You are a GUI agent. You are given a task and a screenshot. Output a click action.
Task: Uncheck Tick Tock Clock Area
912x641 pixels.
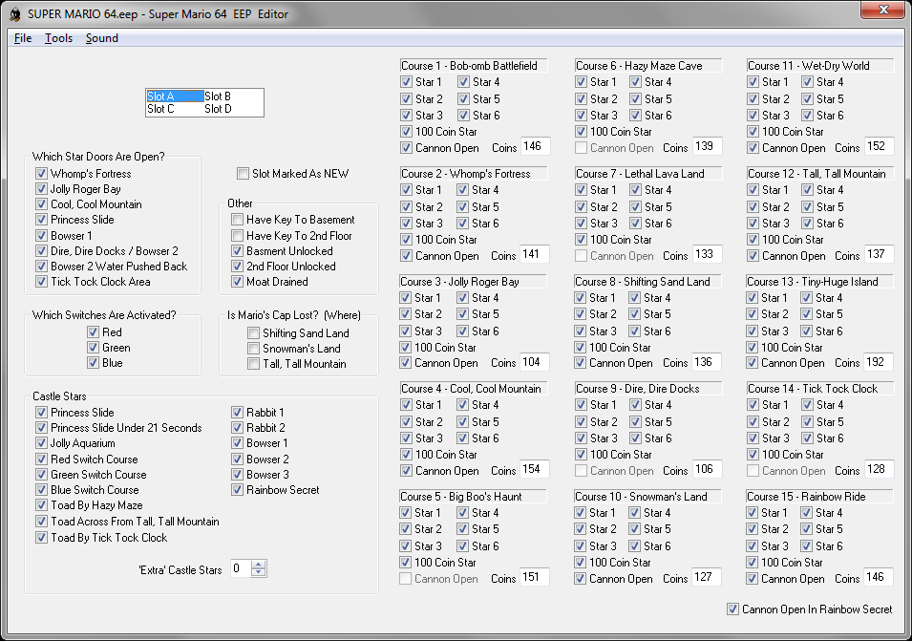coord(41,282)
